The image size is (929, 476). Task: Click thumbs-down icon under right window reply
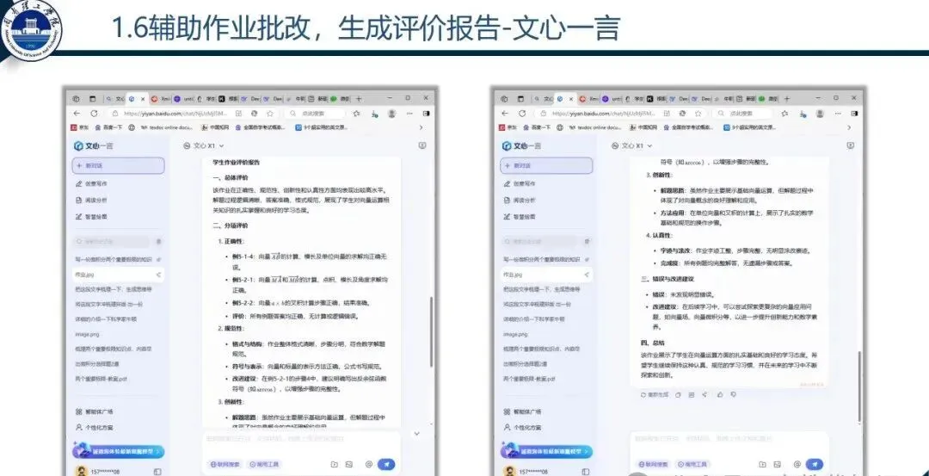734,394
